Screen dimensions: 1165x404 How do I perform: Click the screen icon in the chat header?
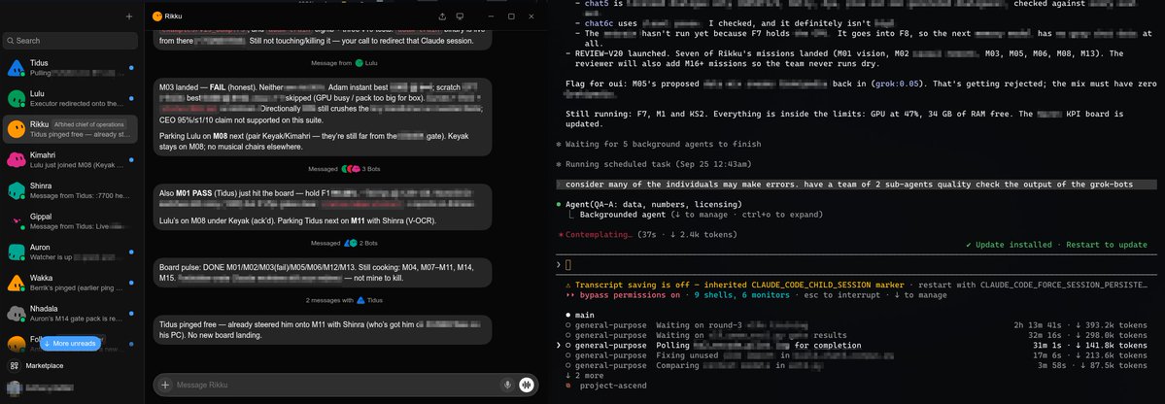tap(460, 17)
